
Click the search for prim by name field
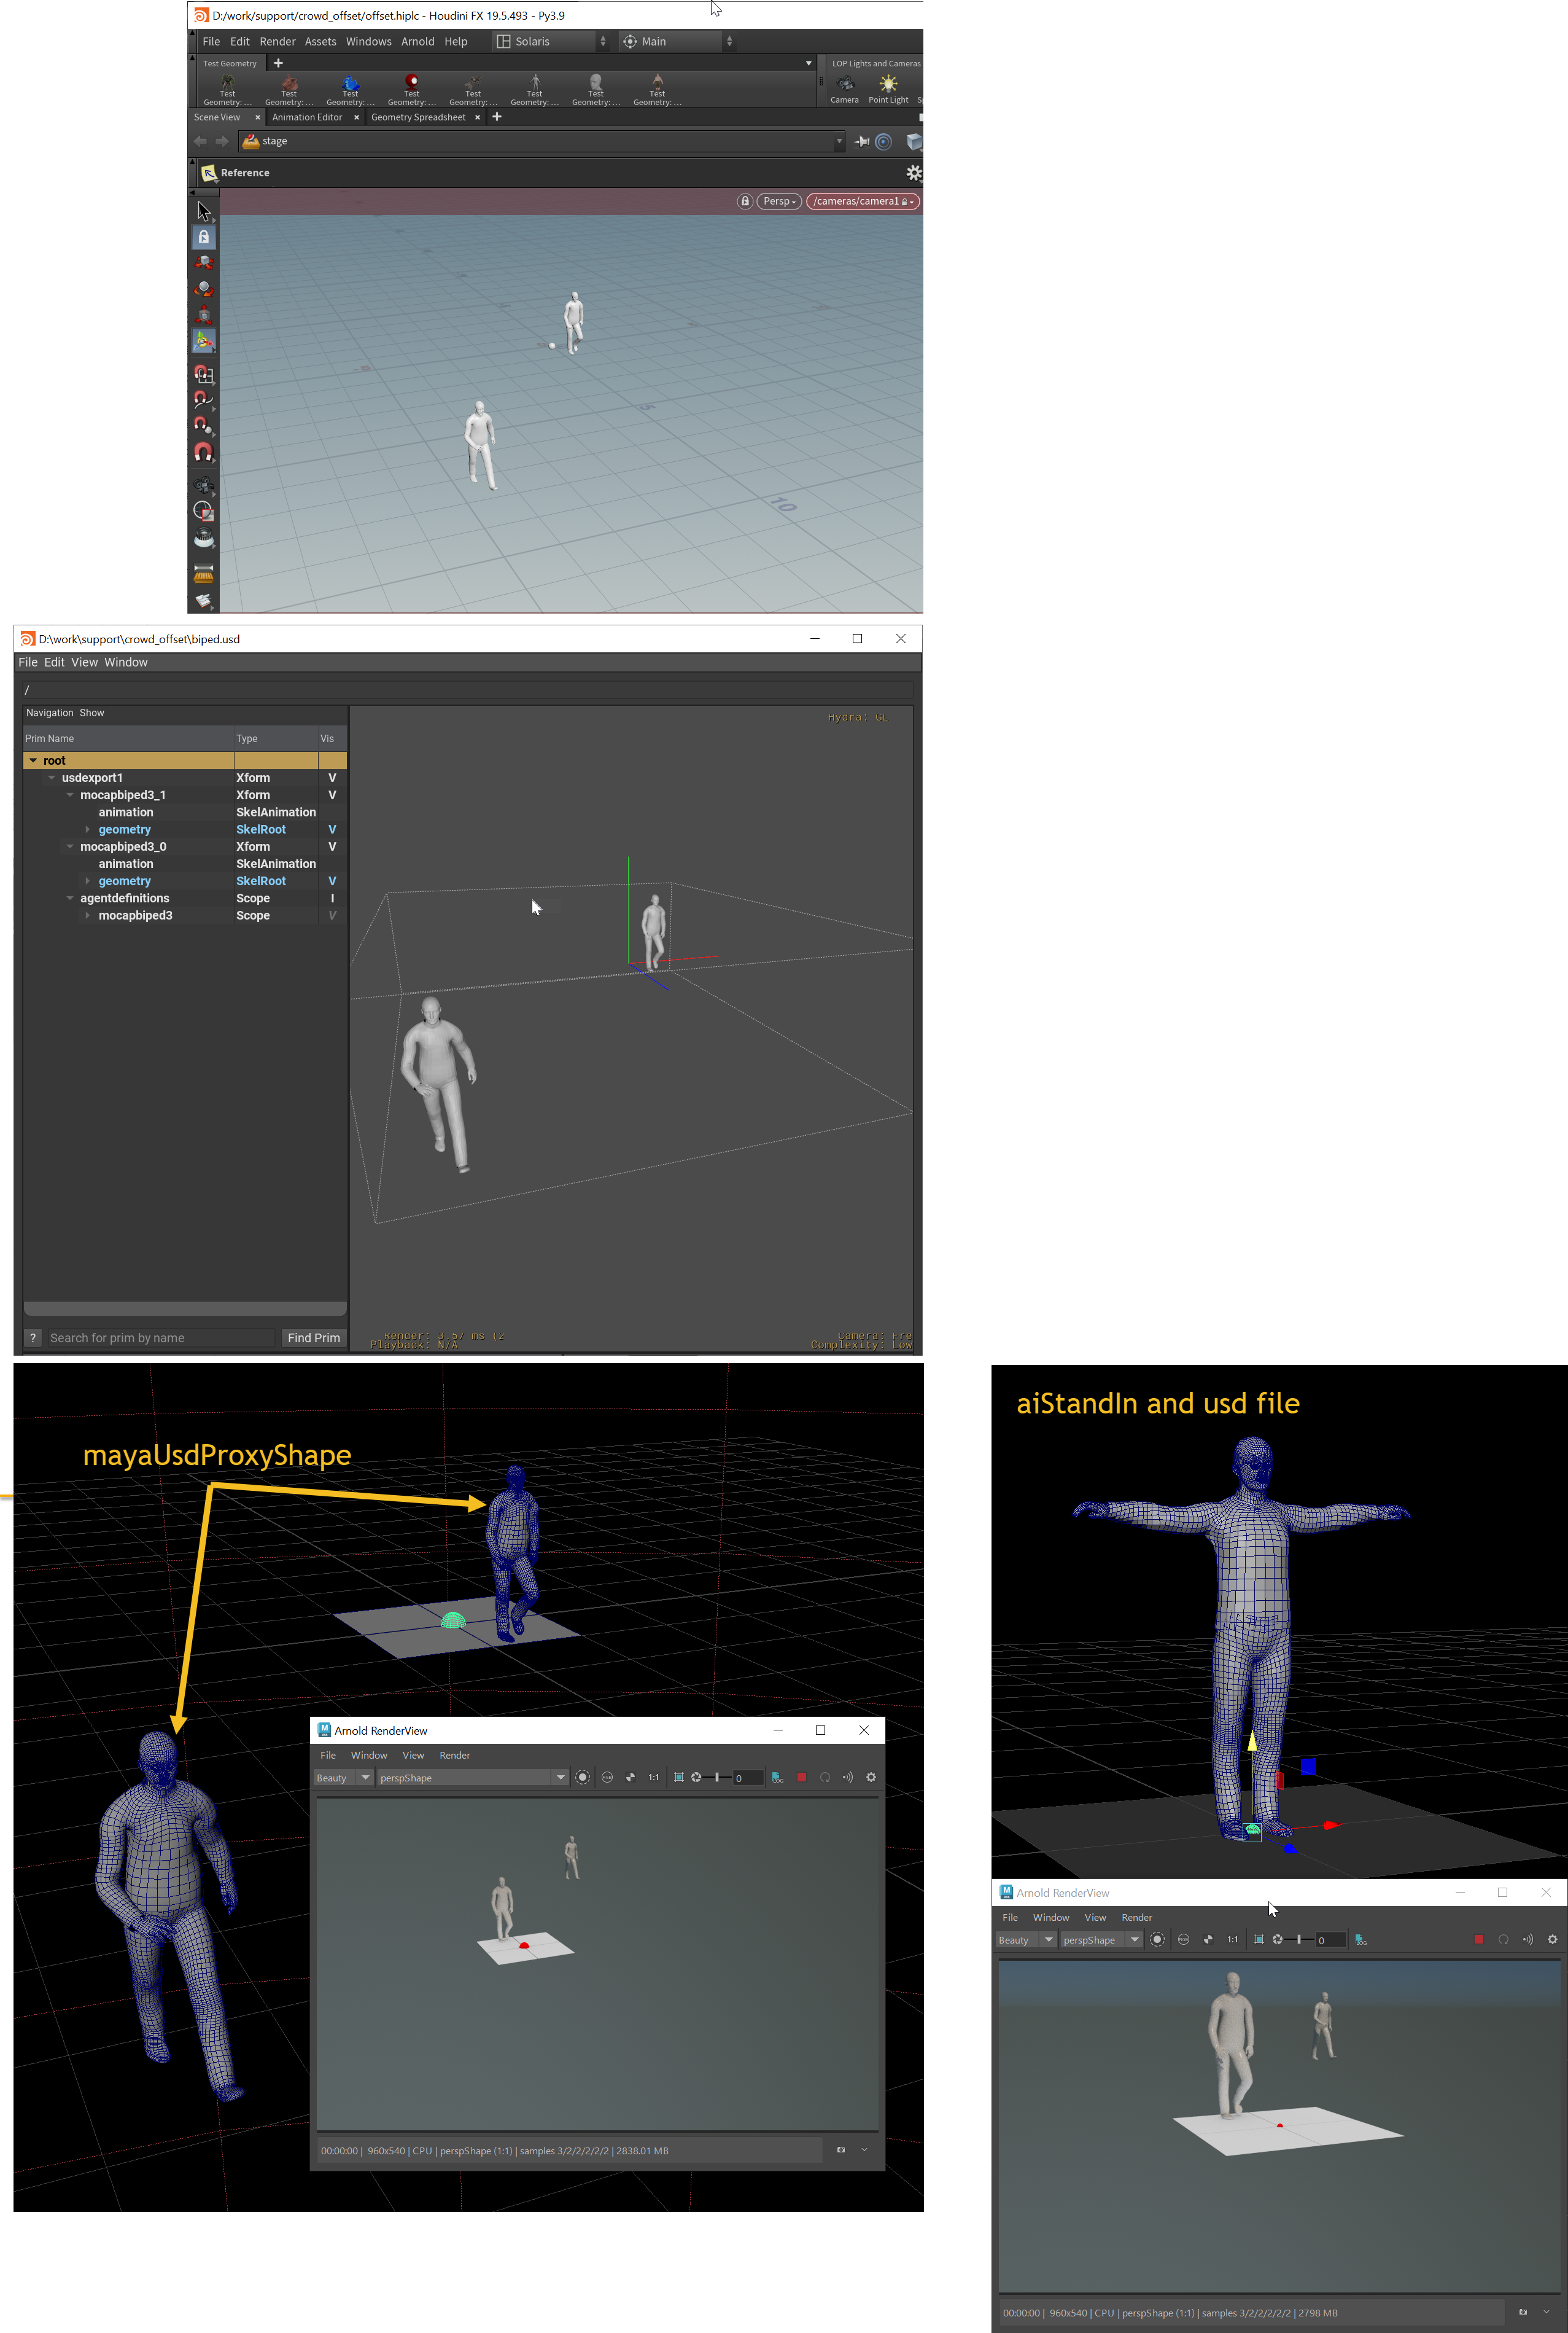coord(160,1337)
